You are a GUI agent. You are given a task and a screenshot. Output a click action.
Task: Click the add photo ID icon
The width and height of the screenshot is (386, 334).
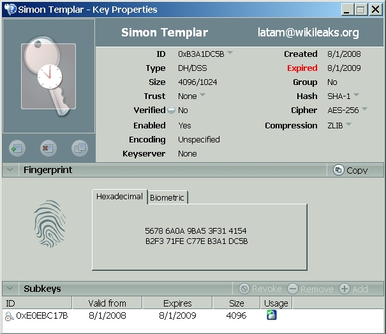pyautogui.click(x=17, y=148)
